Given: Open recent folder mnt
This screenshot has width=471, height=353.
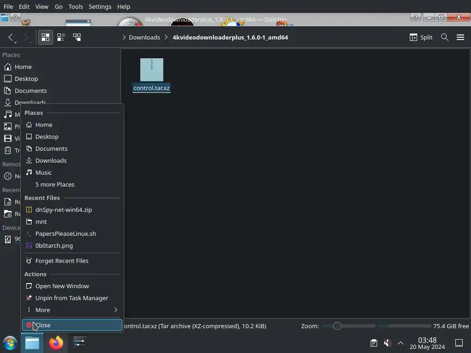Looking at the screenshot, I should 72,222.
